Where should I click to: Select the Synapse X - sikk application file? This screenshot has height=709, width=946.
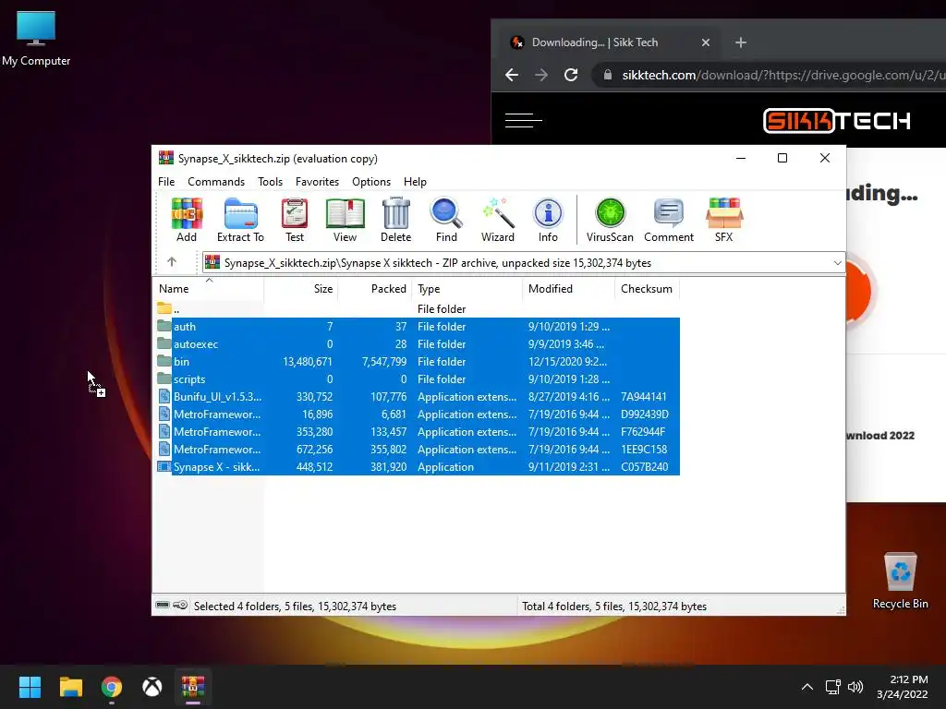417,466
